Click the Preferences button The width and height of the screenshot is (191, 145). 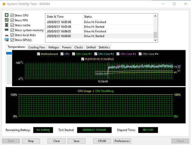click(x=122, y=141)
